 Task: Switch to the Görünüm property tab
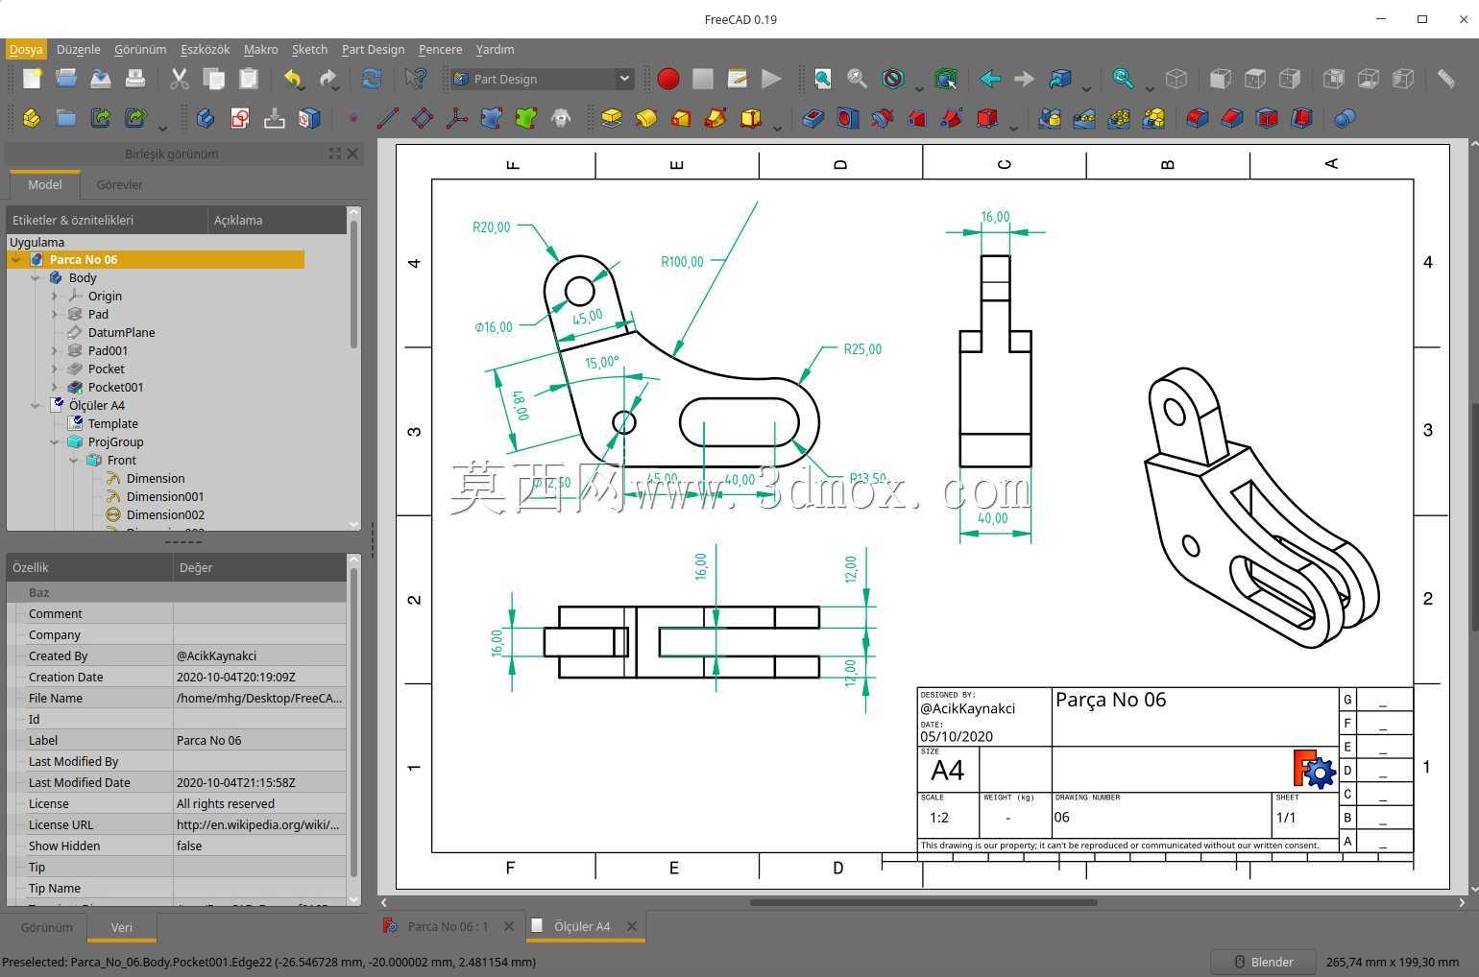pyautogui.click(x=46, y=927)
